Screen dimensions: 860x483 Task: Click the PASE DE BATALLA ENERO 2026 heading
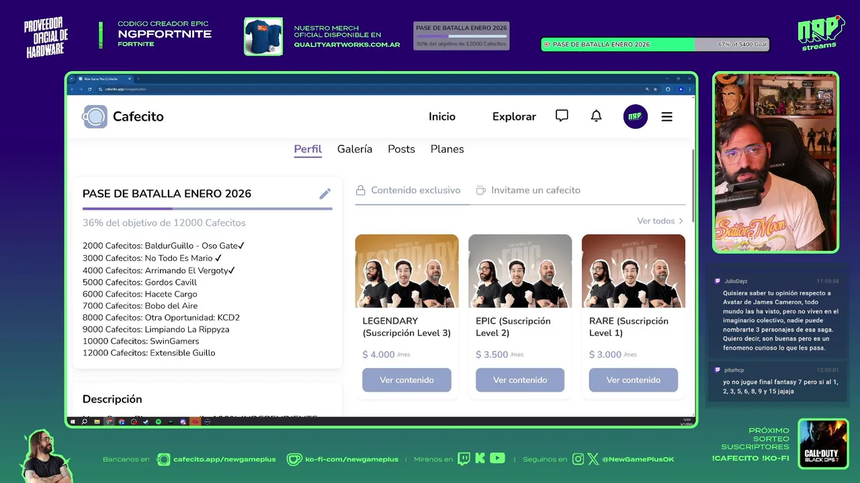tap(167, 194)
